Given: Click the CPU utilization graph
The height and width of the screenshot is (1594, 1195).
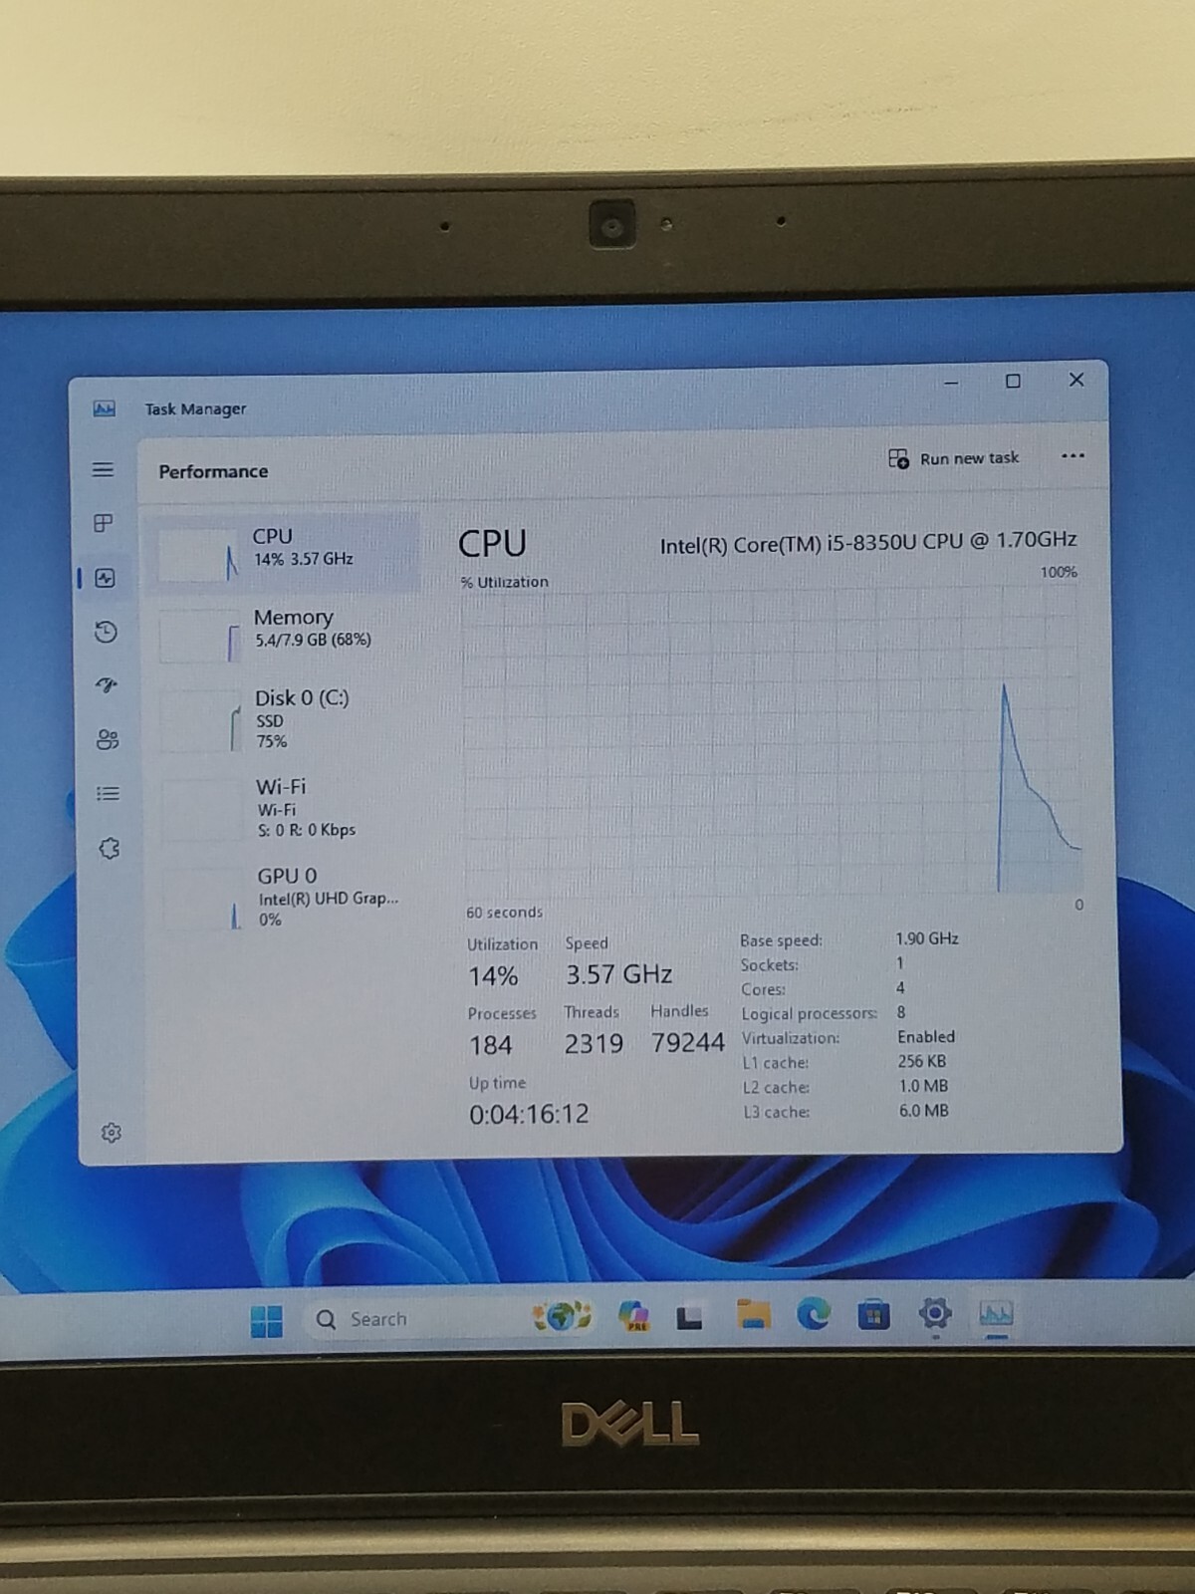Looking at the screenshot, I should (772, 740).
